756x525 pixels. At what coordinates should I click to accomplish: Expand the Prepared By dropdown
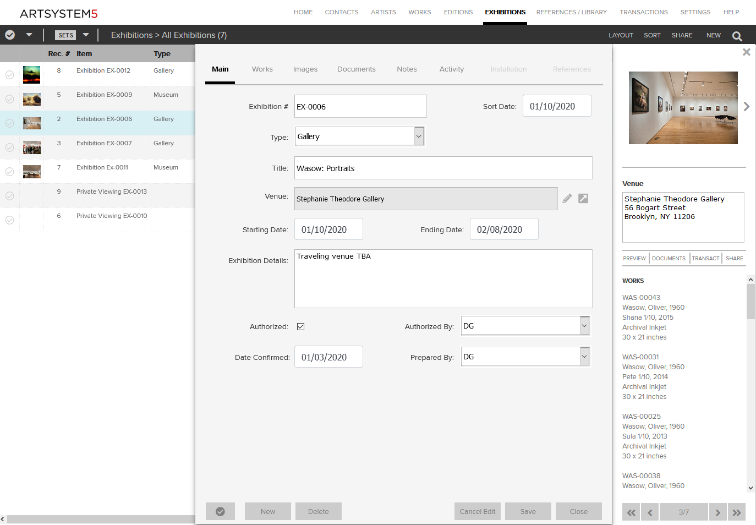point(584,357)
